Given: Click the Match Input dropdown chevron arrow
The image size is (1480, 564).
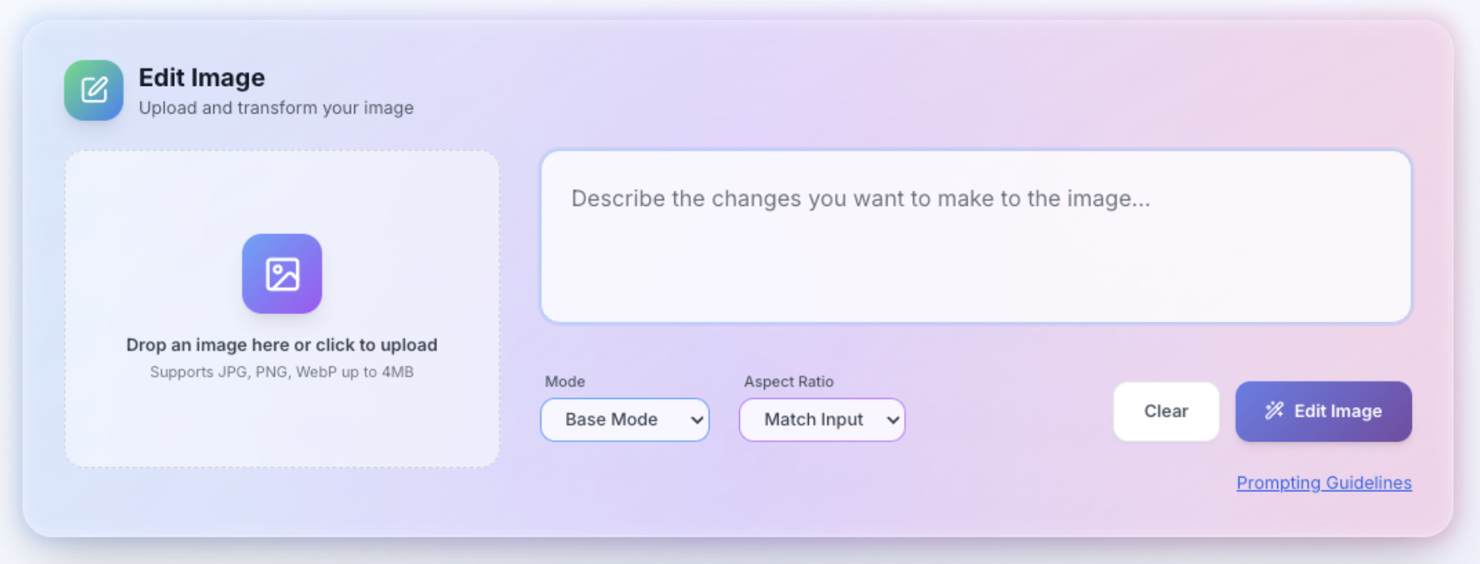Looking at the screenshot, I should click(x=892, y=420).
